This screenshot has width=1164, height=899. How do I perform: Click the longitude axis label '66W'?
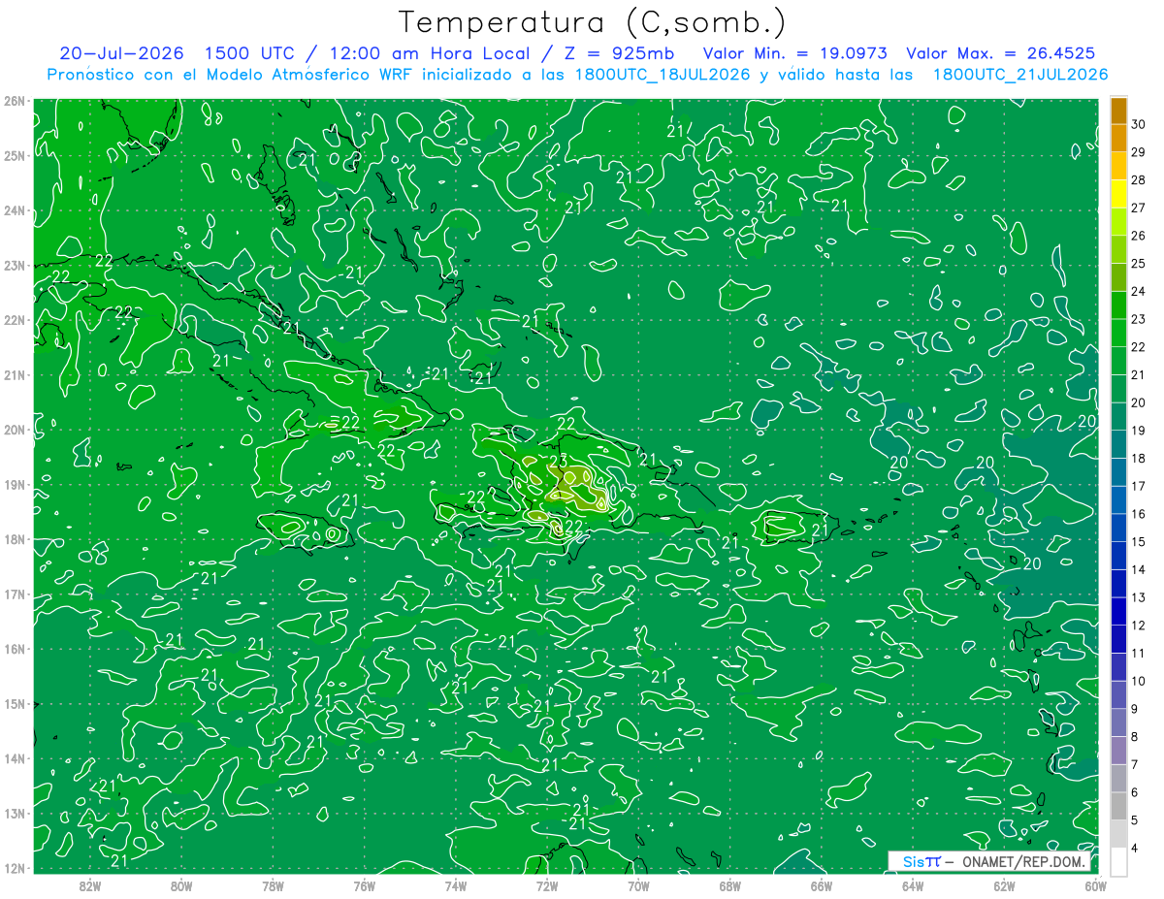[822, 884]
